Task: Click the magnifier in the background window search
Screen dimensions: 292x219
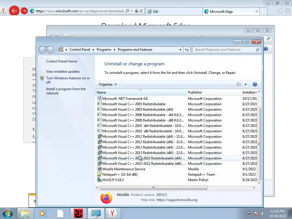Action: pos(268,38)
